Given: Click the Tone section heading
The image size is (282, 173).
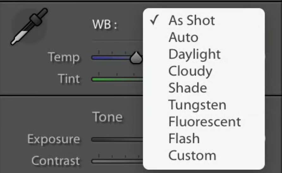Looking at the screenshot, I should pos(107,117).
